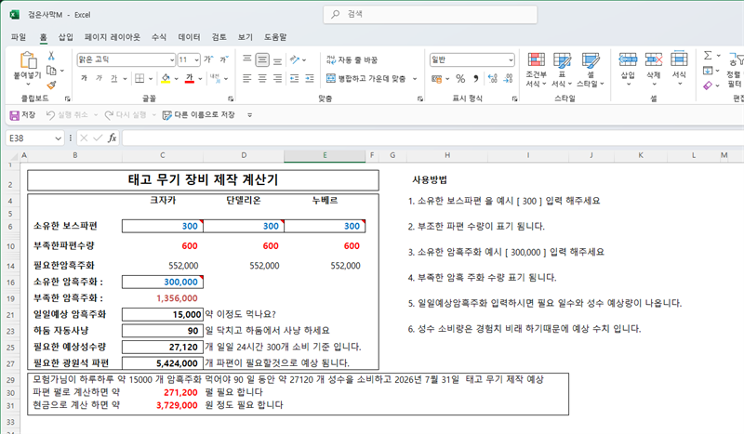The width and height of the screenshot is (744, 434).
Task: Open the 삽입 ribbon tab
Action: 65,37
